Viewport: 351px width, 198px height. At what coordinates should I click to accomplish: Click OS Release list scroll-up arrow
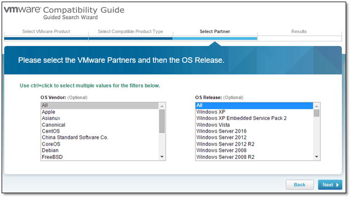(x=316, y=106)
